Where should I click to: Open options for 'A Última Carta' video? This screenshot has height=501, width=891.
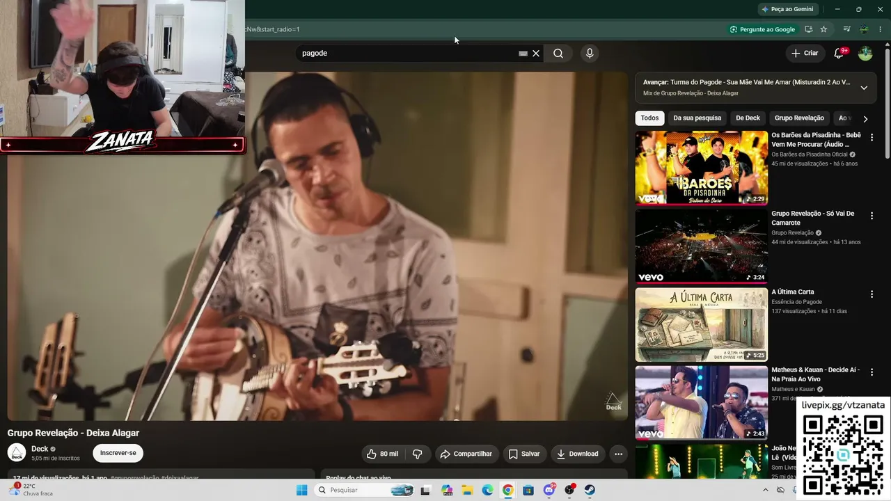coord(872,294)
